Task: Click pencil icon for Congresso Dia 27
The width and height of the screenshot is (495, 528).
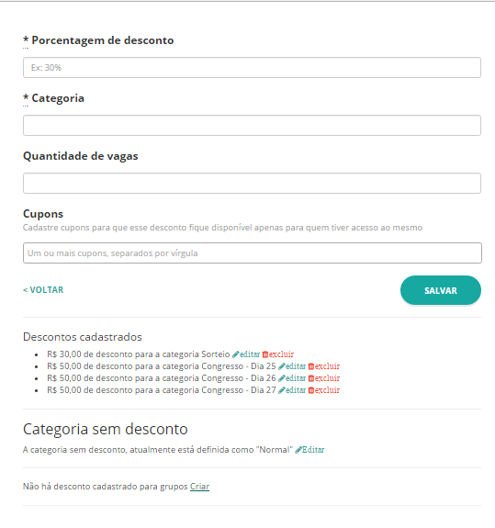Action: (x=282, y=390)
